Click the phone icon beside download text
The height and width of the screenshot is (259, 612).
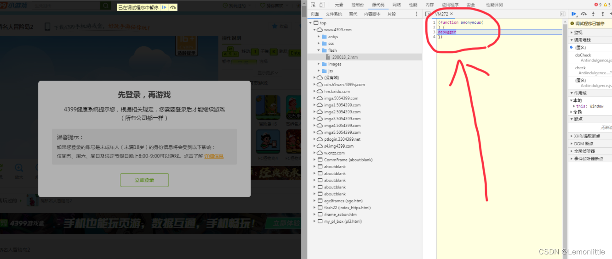click(x=47, y=27)
